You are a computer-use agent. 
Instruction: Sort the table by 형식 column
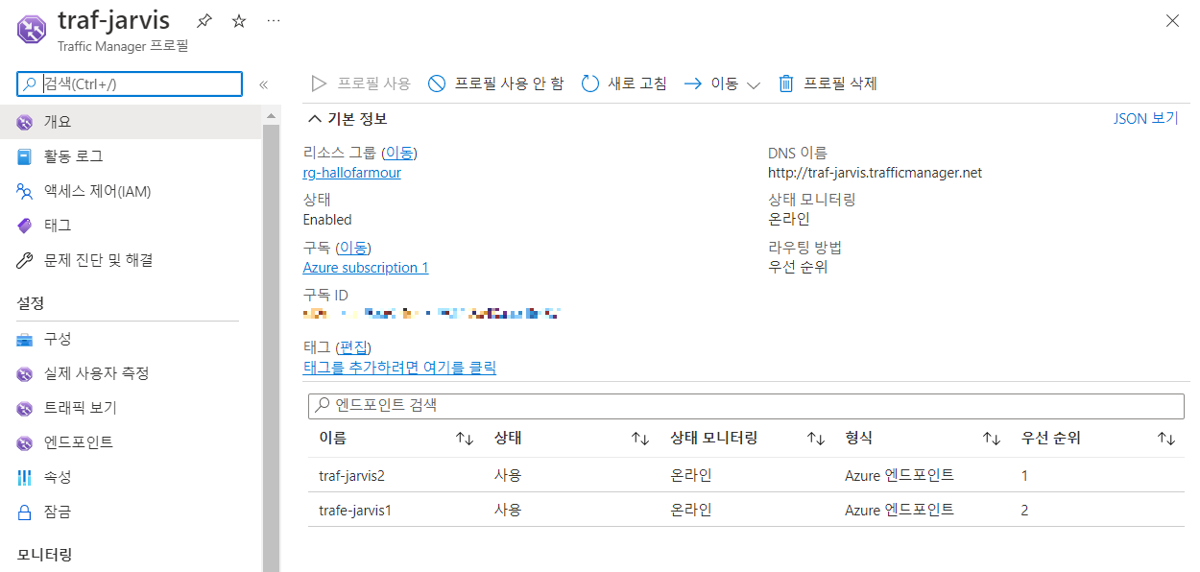click(x=923, y=439)
